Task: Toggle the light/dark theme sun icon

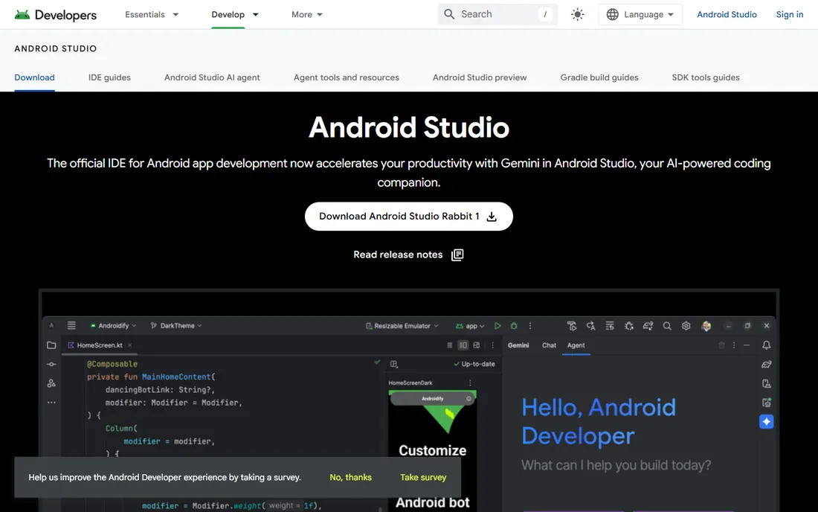Action: pos(577,15)
